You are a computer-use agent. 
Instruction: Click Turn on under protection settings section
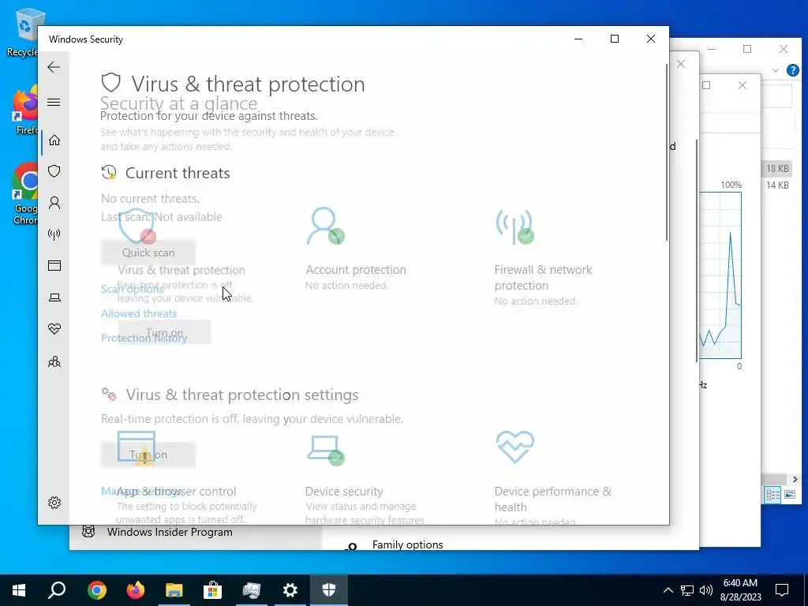click(148, 454)
